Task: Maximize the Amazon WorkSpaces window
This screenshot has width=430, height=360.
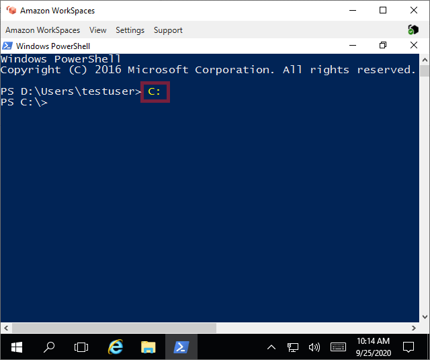Action: click(x=383, y=11)
